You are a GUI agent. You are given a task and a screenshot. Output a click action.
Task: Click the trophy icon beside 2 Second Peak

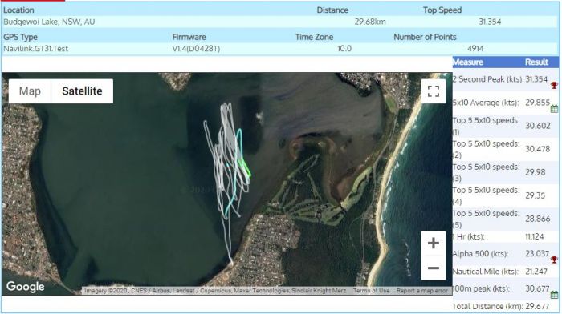[554, 85]
